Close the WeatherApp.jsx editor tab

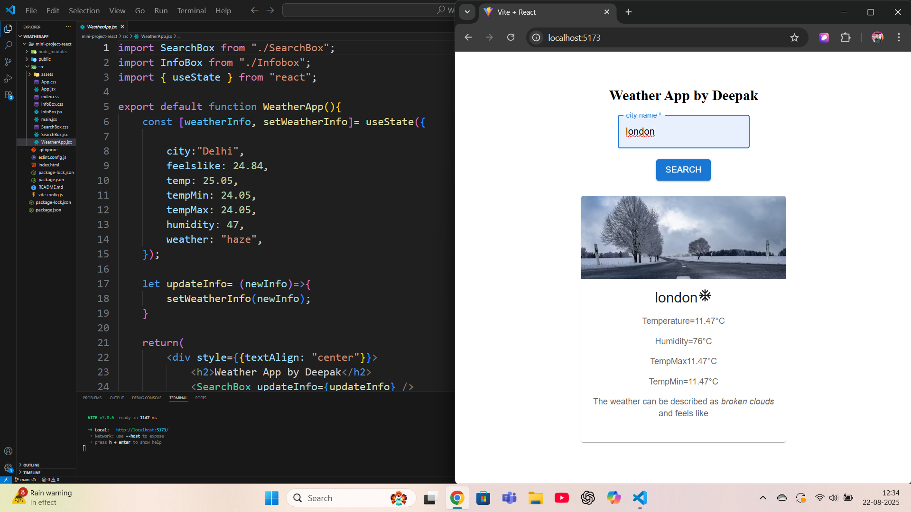pos(122,27)
